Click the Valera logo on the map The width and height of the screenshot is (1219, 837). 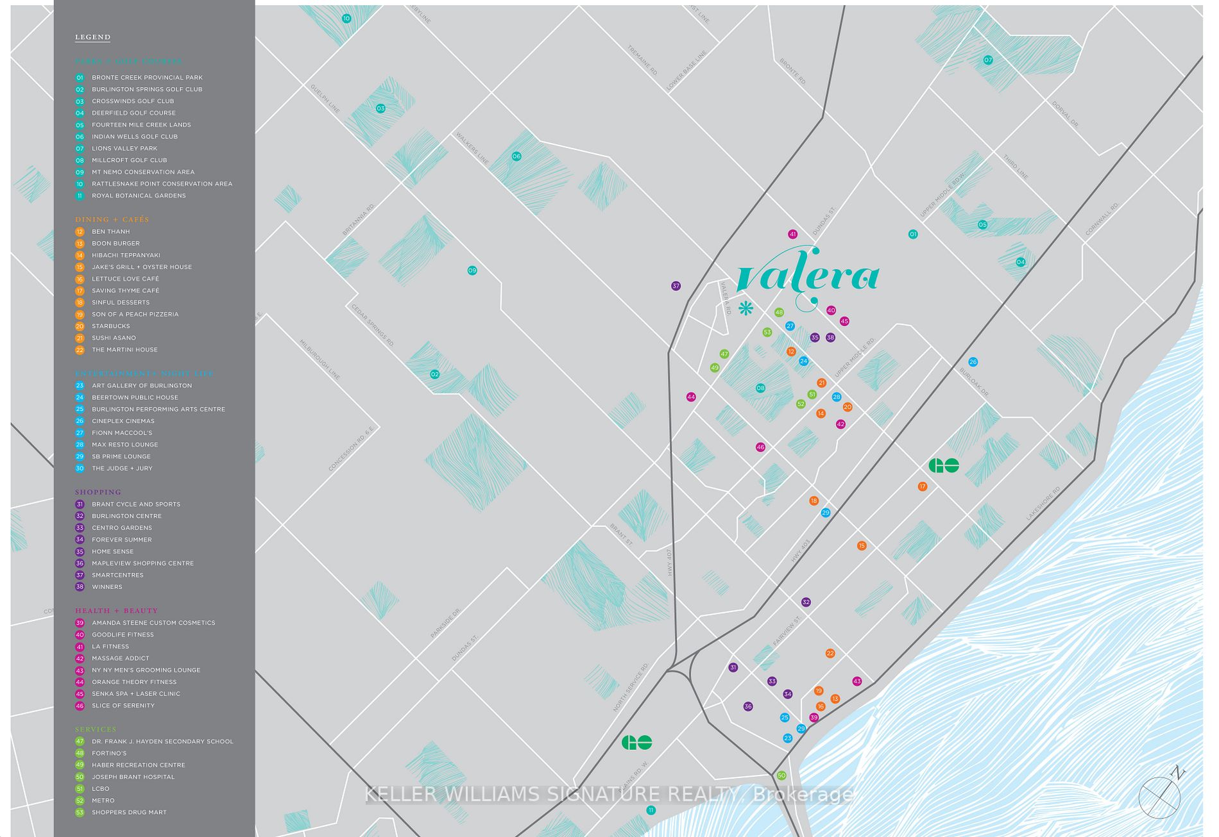click(x=808, y=278)
